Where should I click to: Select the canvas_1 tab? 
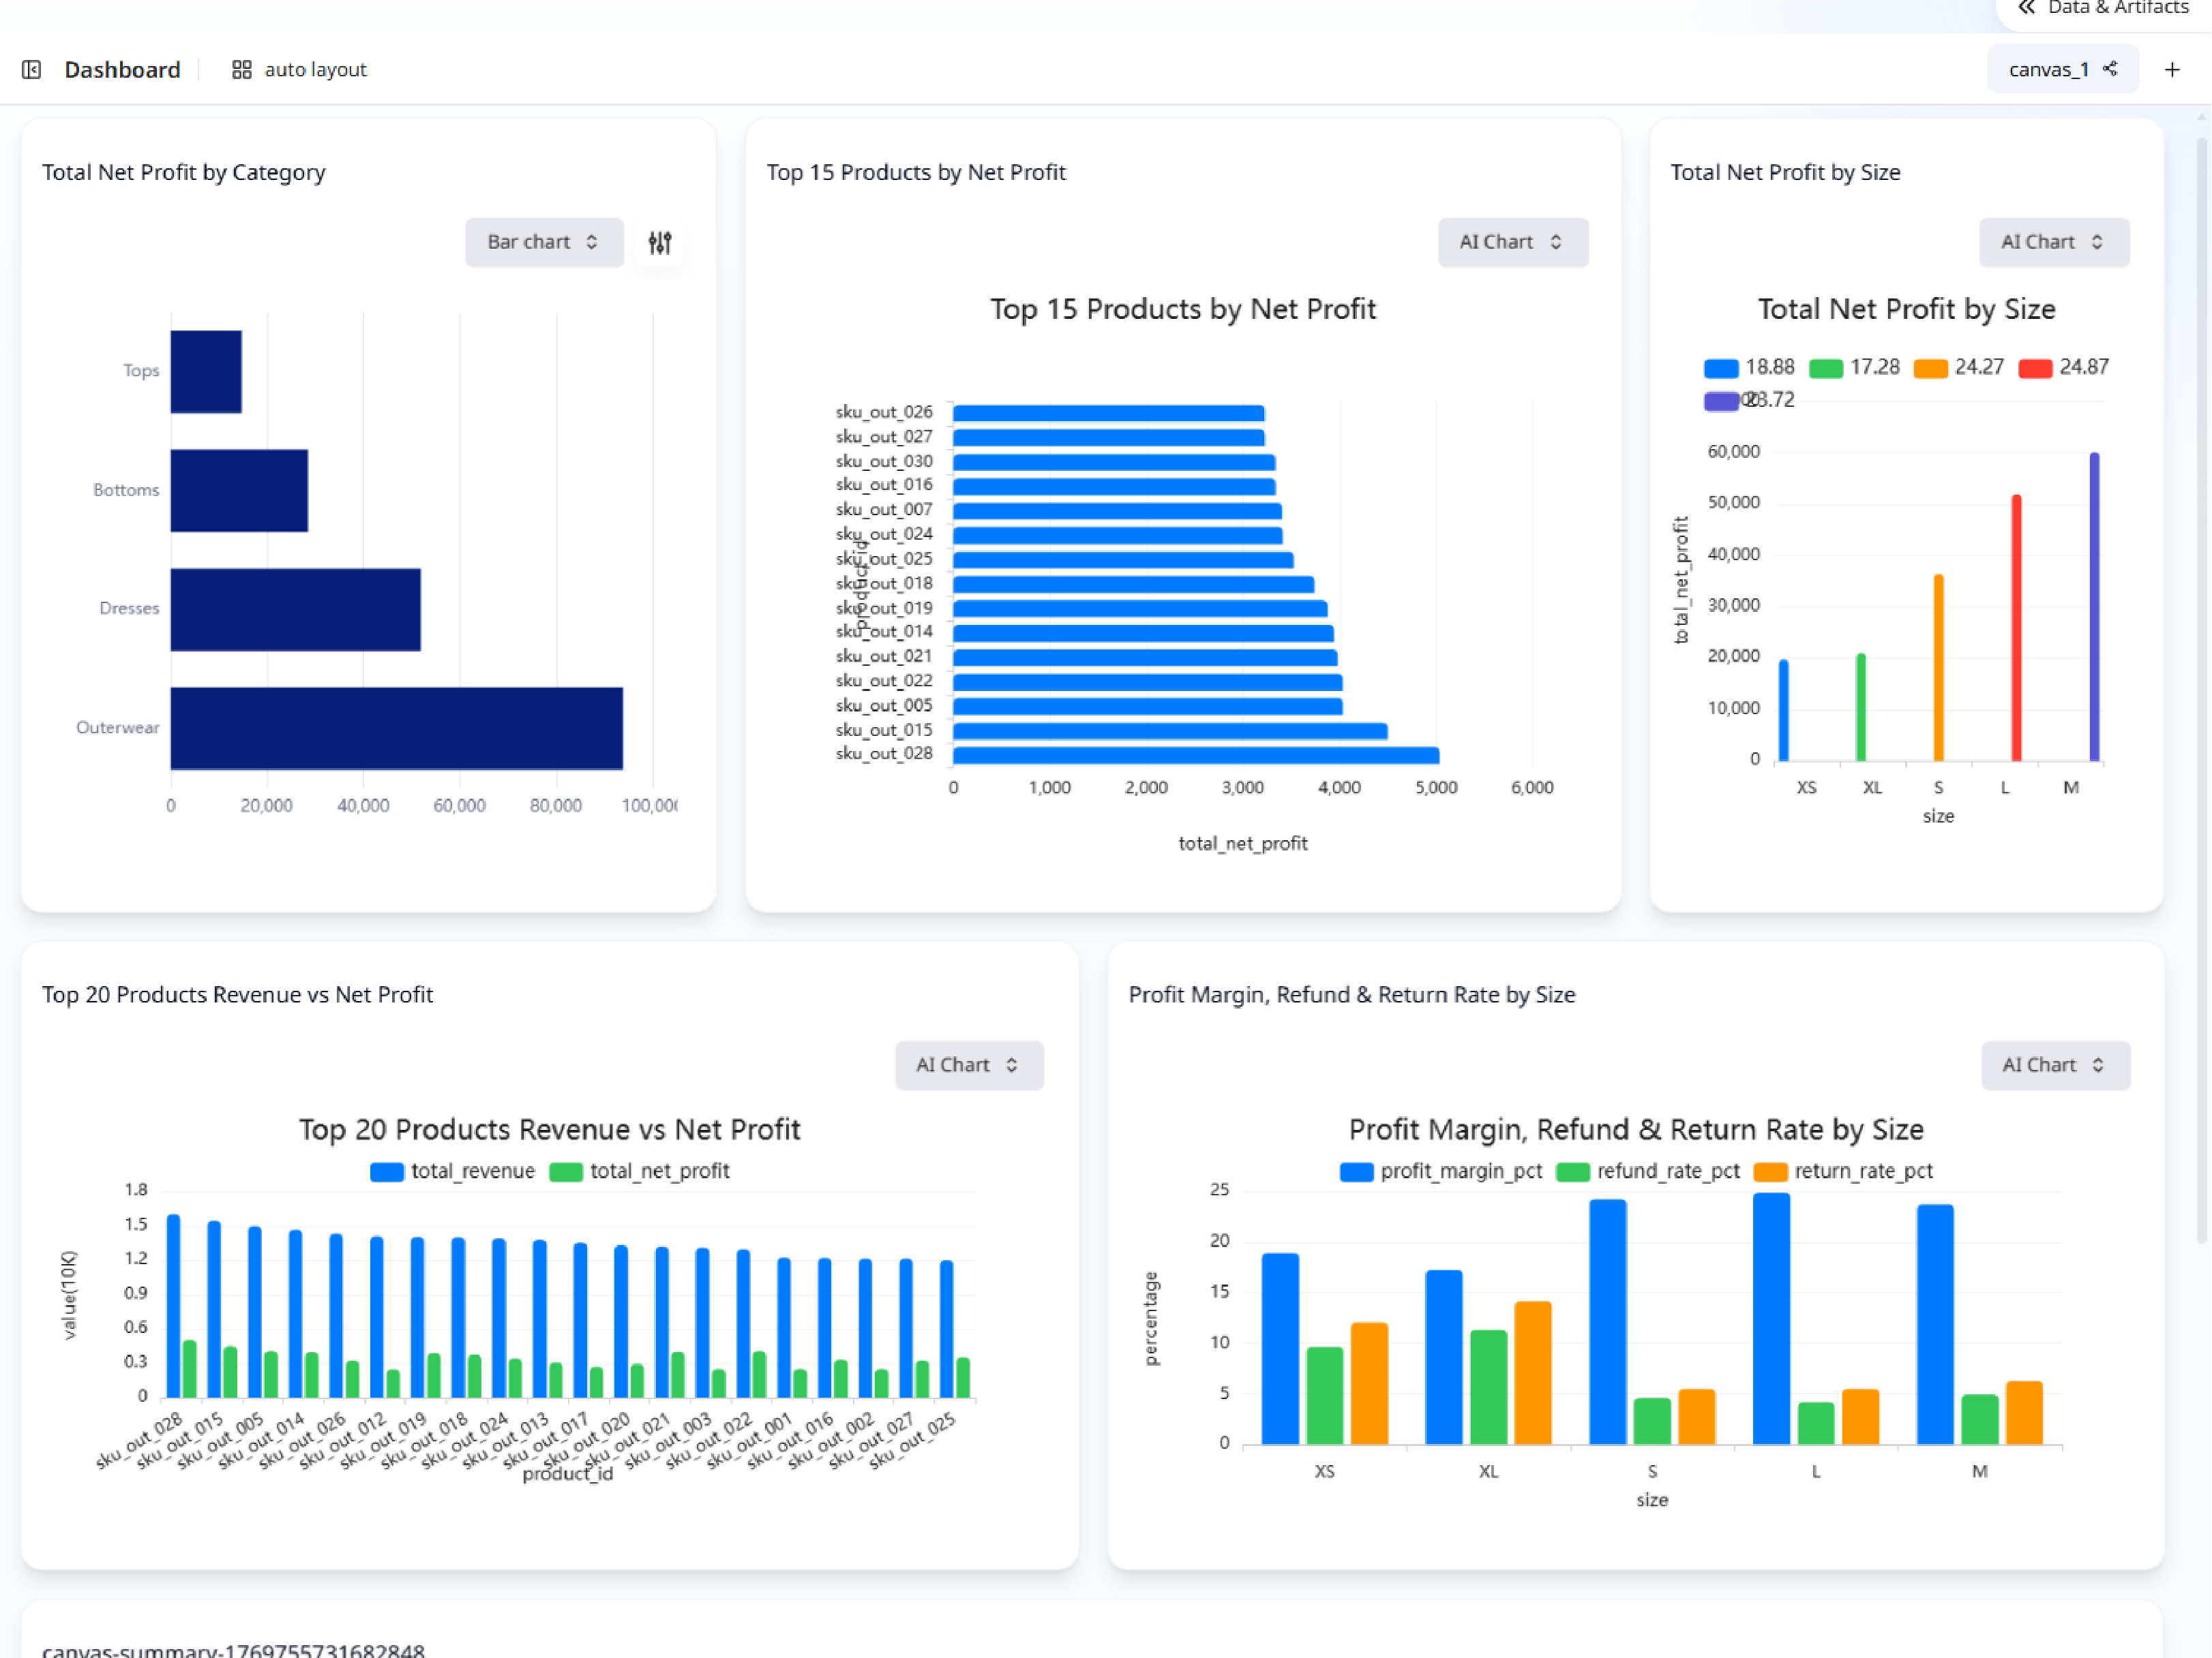pos(2049,69)
